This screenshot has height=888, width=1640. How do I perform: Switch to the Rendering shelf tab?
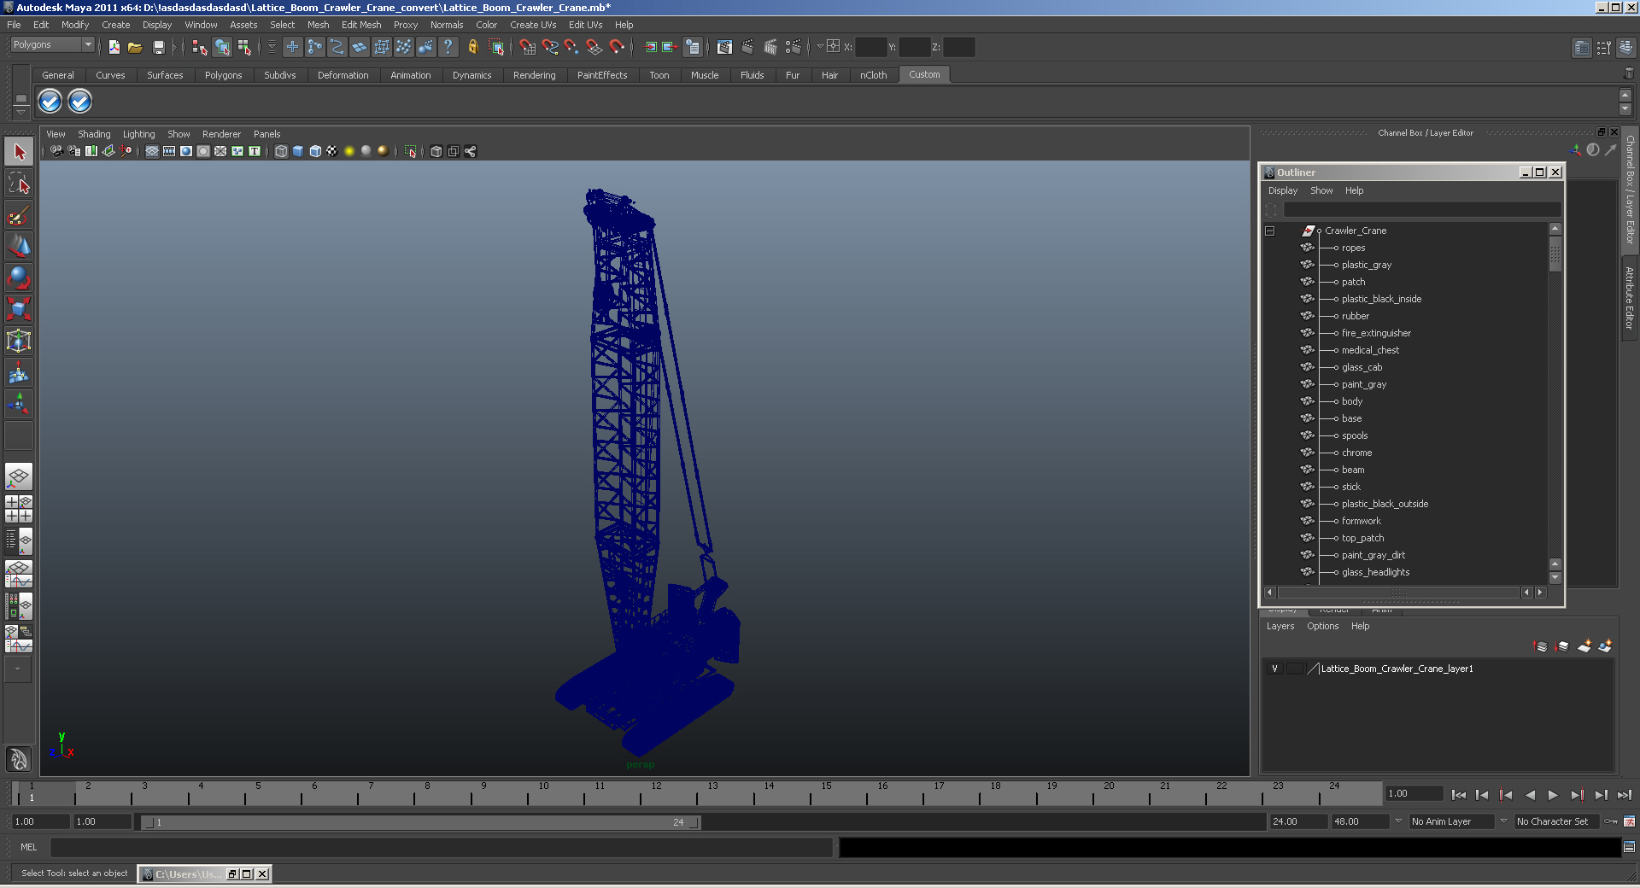click(x=534, y=75)
